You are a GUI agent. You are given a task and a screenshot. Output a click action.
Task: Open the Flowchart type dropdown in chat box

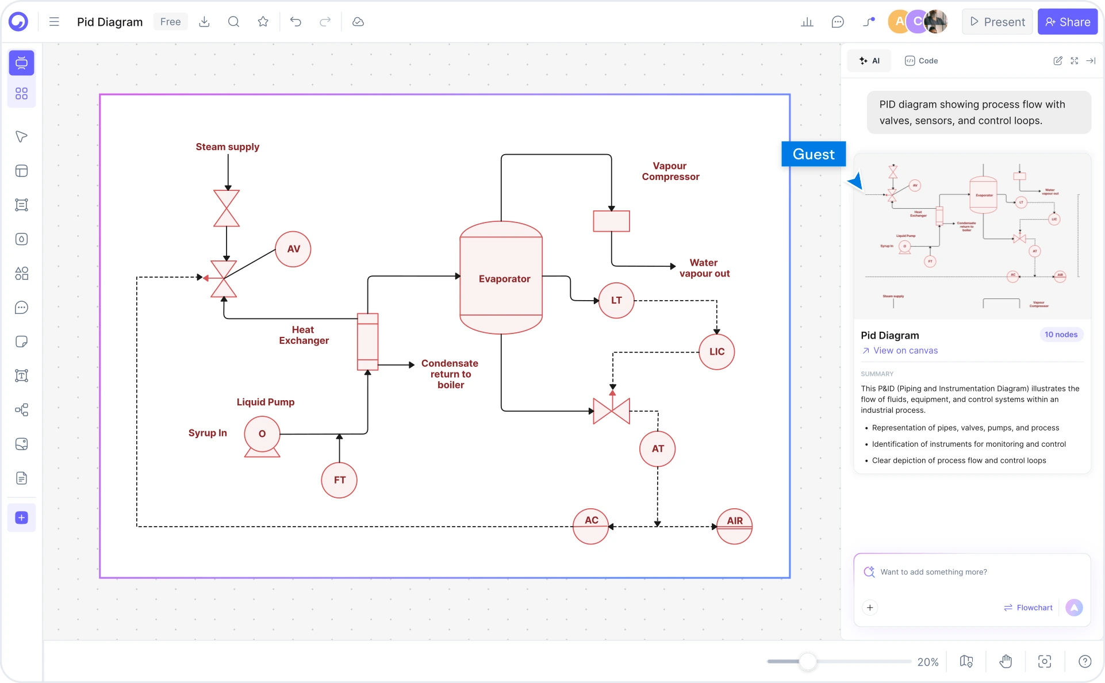coord(1028,608)
